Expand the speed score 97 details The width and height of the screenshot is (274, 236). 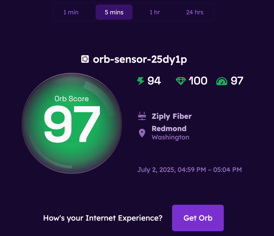click(236, 81)
